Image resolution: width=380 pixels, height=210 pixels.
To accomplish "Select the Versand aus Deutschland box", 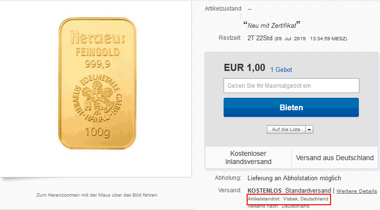I will (x=335, y=157).
